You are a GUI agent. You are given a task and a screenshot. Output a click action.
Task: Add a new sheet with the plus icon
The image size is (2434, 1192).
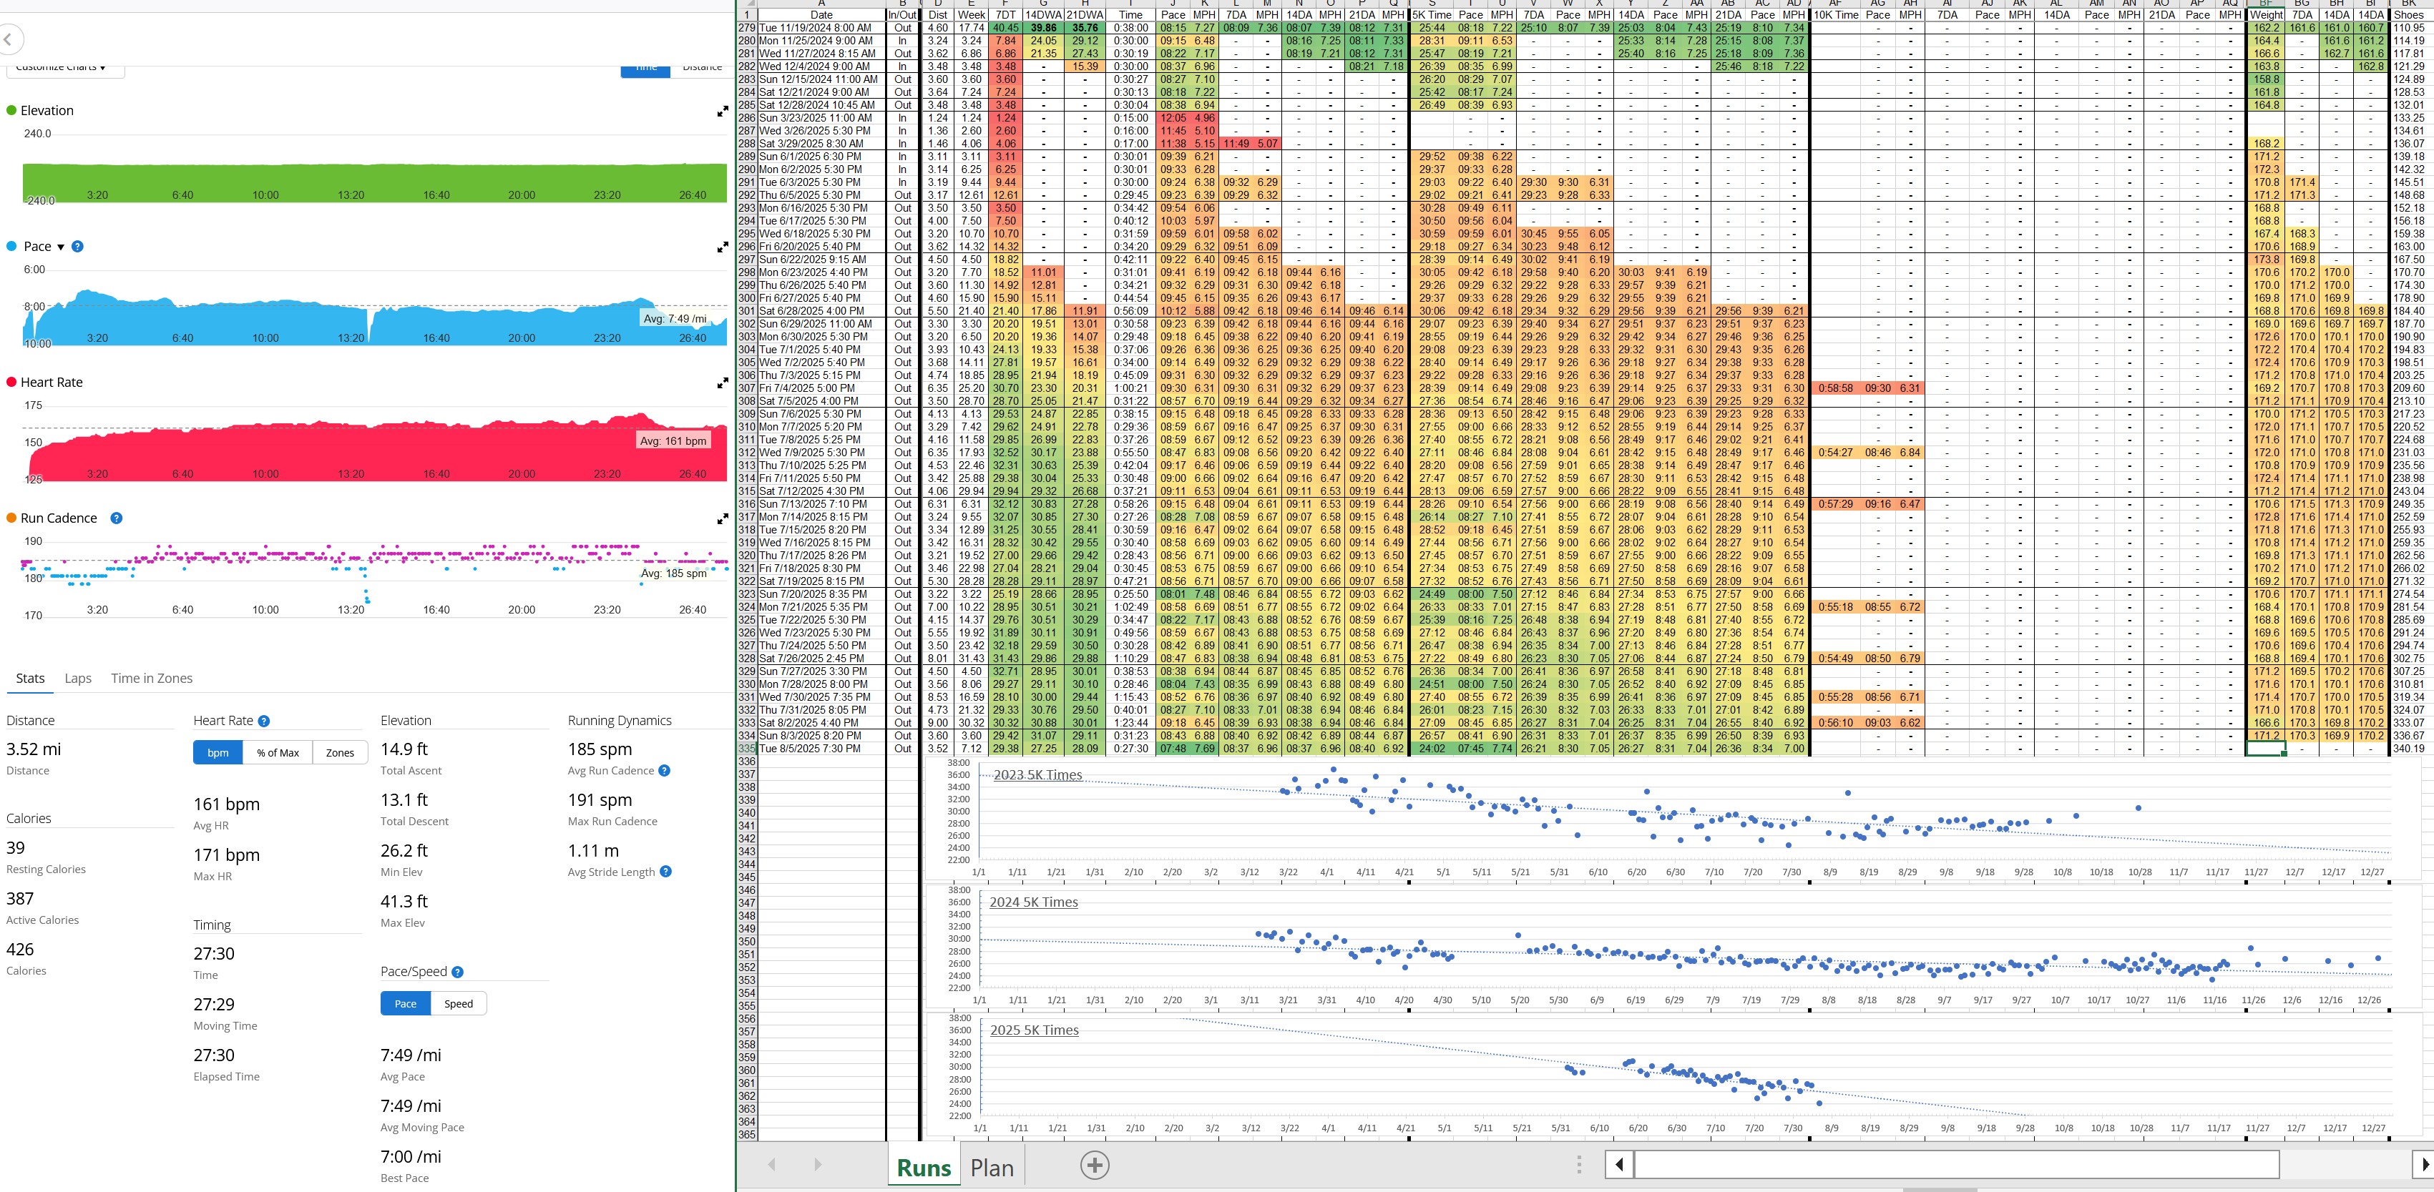pos(1094,1166)
